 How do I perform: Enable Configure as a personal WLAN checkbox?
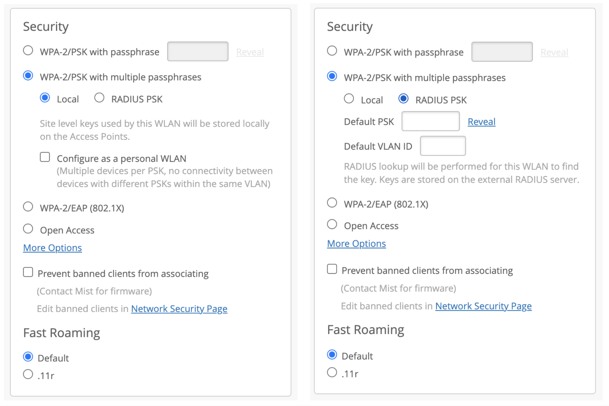pyautogui.click(x=45, y=157)
